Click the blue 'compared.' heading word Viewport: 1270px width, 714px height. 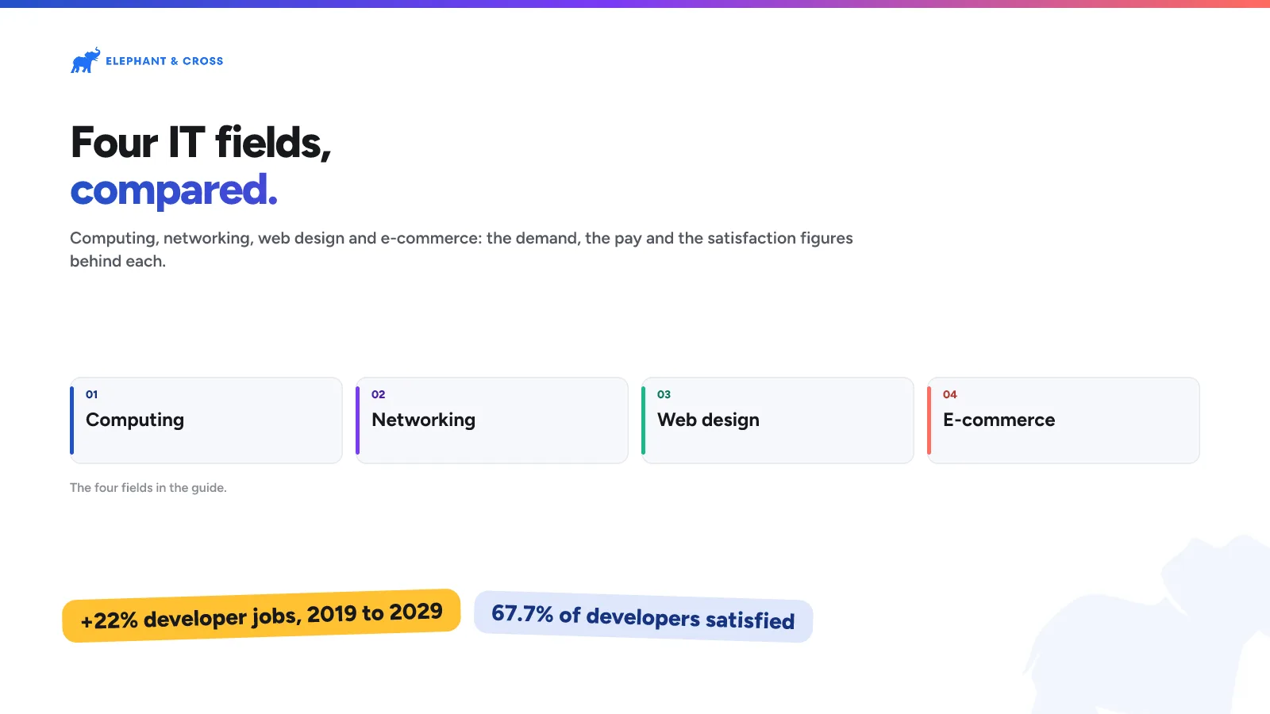point(174,190)
